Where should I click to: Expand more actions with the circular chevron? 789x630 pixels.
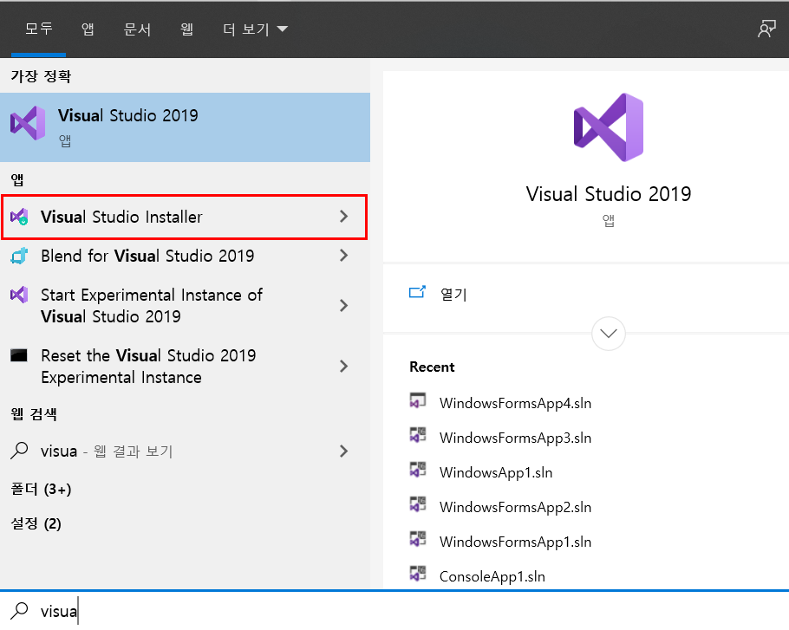[609, 334]
